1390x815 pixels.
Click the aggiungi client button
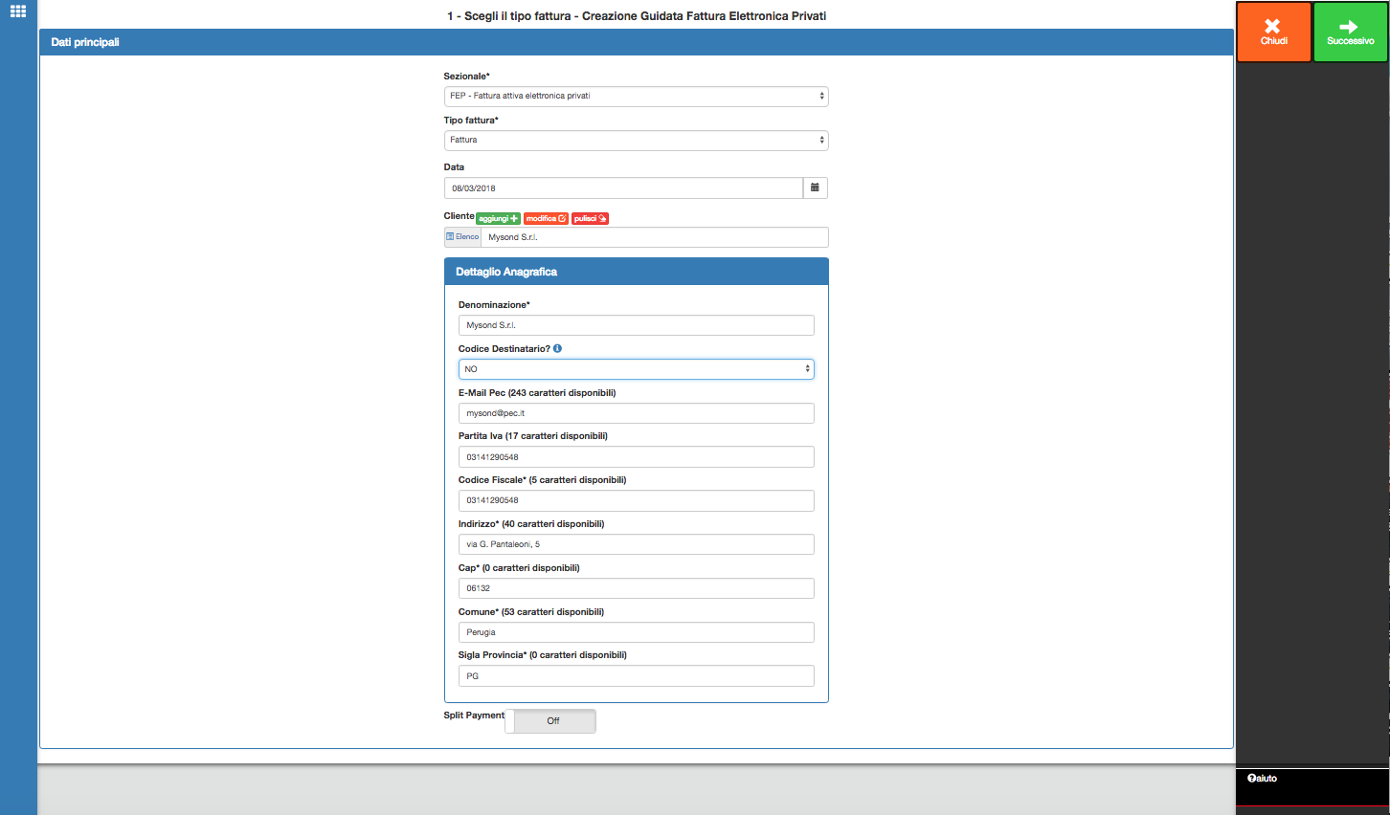[x=498, y=218]
